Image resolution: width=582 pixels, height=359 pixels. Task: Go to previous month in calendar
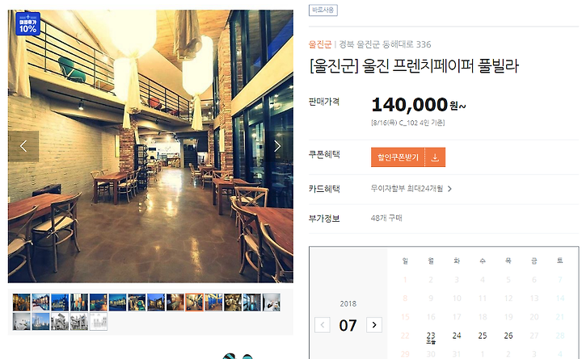tap(323, 325)
